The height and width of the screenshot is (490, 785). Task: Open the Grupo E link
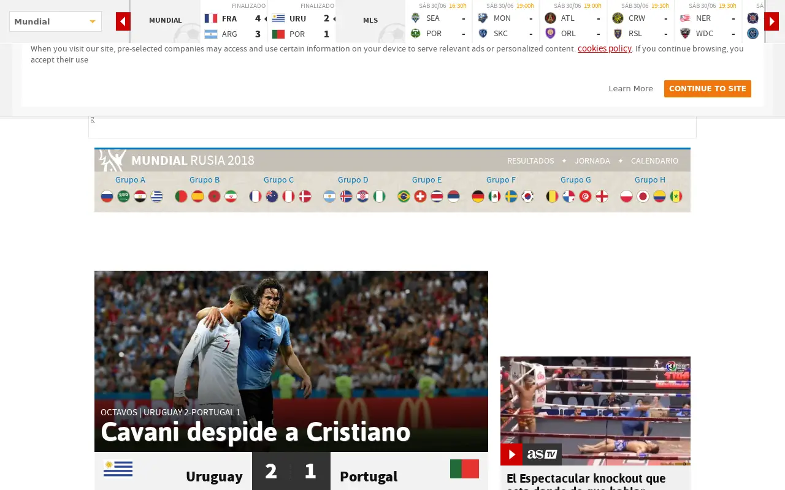[427, 179]
